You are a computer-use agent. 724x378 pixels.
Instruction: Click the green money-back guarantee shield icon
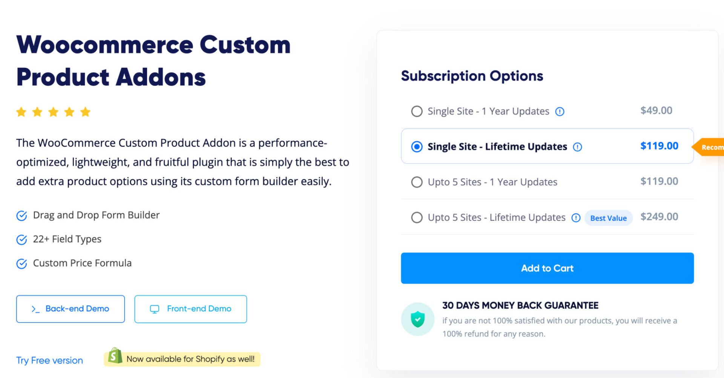click(x=418, y=318)
